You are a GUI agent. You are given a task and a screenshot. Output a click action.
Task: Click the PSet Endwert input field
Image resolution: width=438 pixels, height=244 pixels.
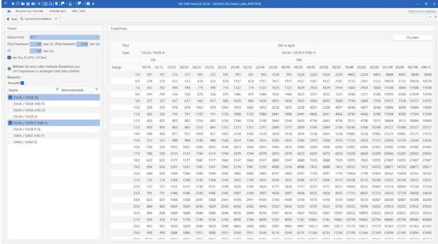[x=82, y=44]
